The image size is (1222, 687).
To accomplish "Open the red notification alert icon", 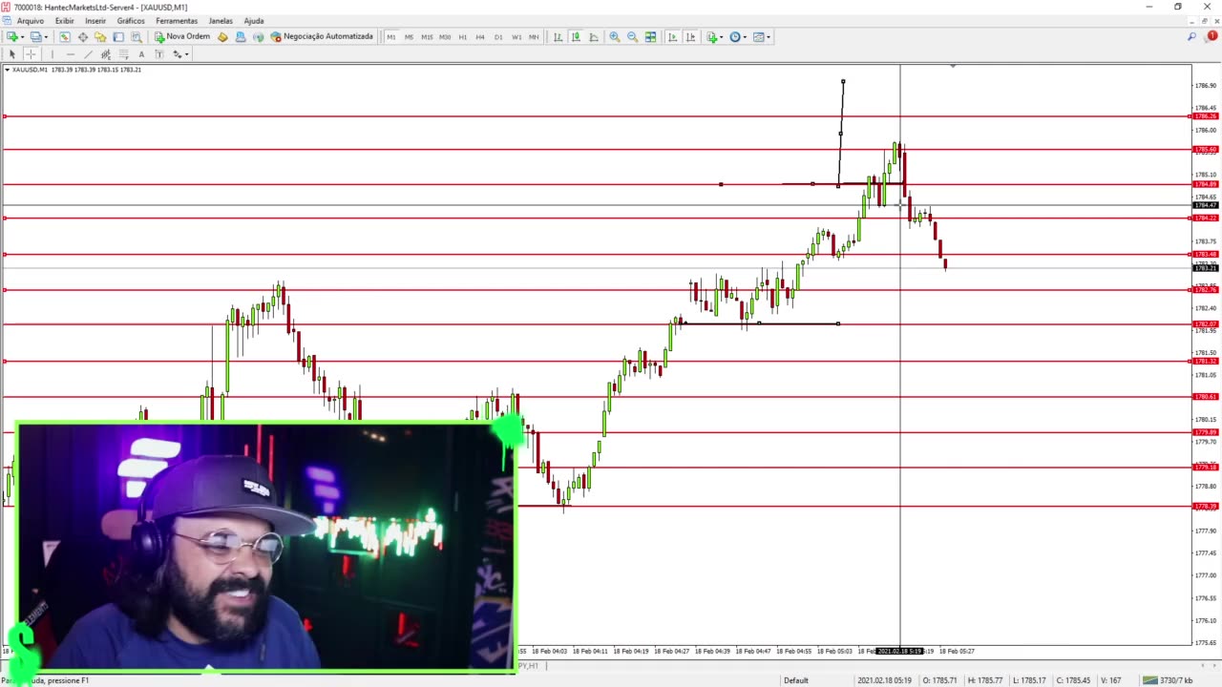I will (1211, 36).
